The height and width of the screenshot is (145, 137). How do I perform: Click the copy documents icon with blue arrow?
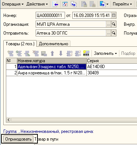coord(74,4)
